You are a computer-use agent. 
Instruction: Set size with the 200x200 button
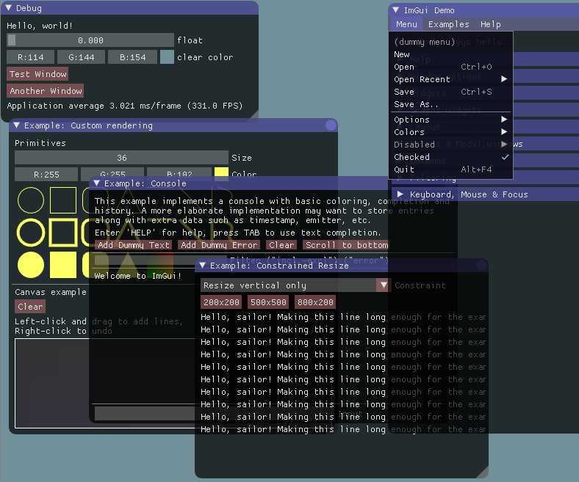(221, 302)
